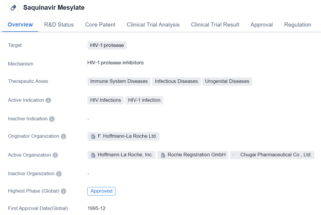Image resolution: width=321 pixels, height=215 pixels.
Task: Open the Infectious Diseases therapeutic area
Action: [x=176, y=81]
